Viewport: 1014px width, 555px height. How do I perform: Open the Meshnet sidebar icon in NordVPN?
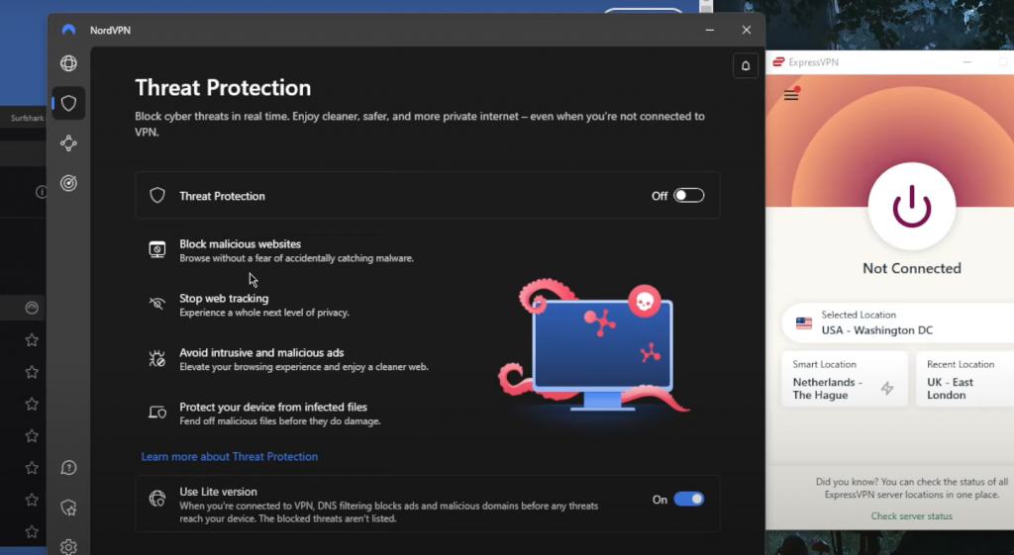(68, 142)
